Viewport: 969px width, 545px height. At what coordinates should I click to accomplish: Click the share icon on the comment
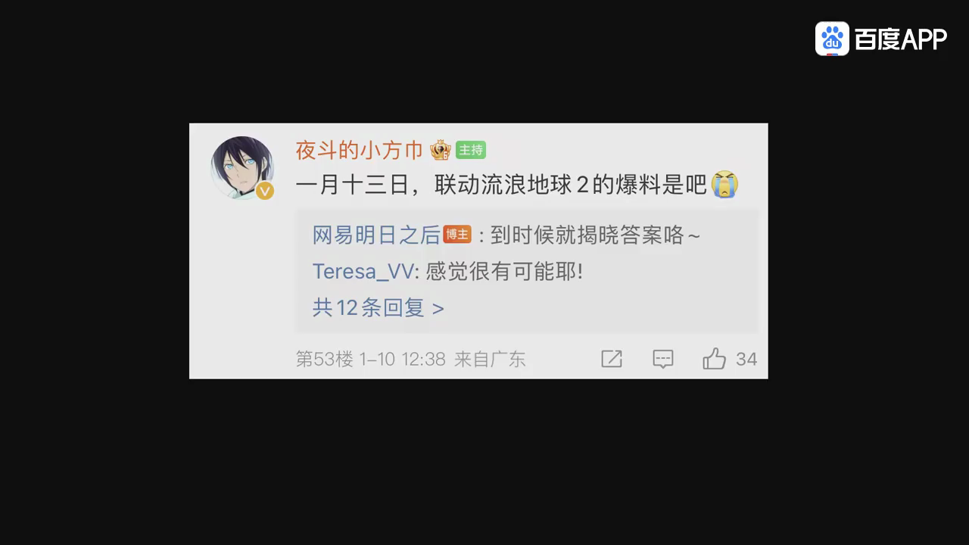(x=612, y=359)
